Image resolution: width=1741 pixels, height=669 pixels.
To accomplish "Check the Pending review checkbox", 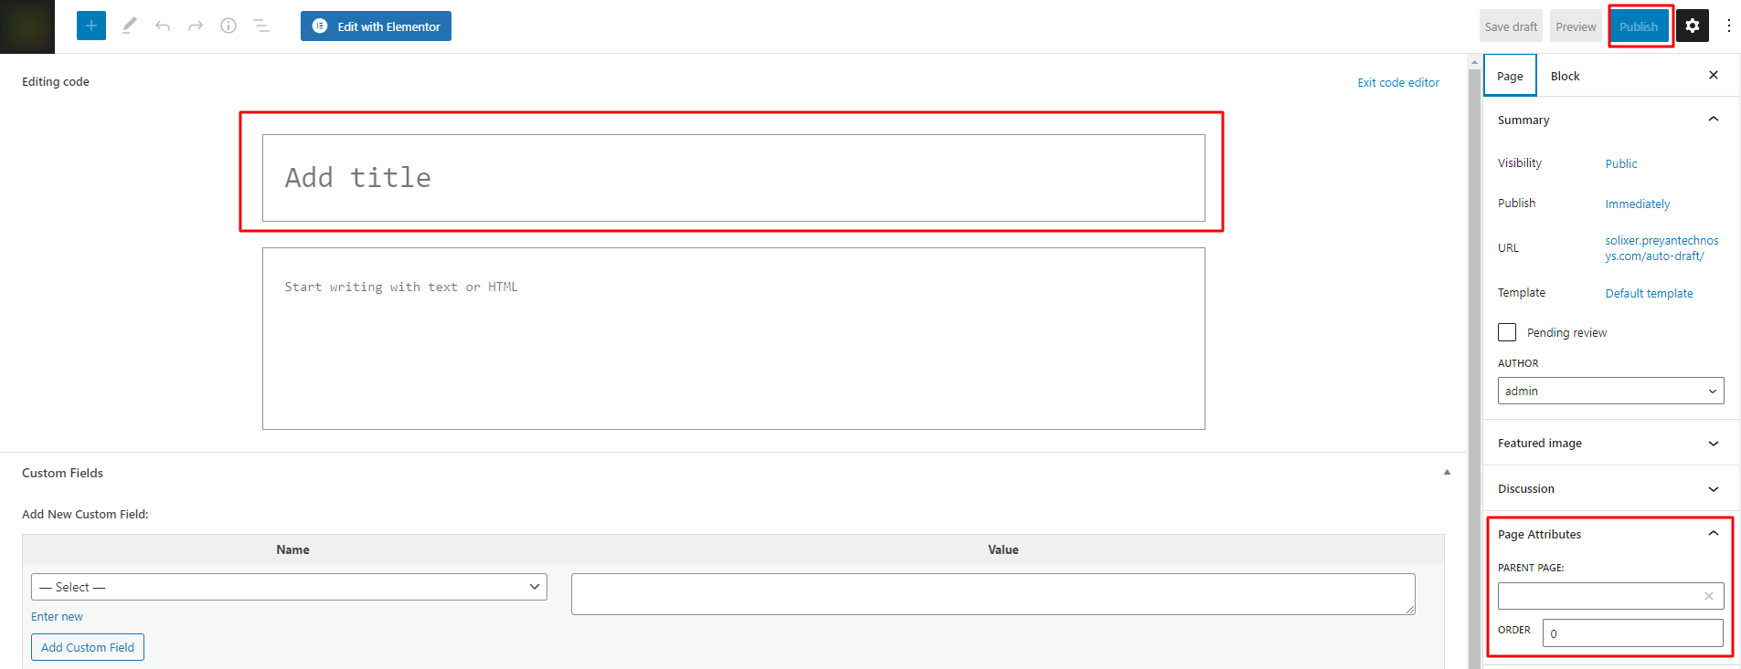I will (1507, 332).
